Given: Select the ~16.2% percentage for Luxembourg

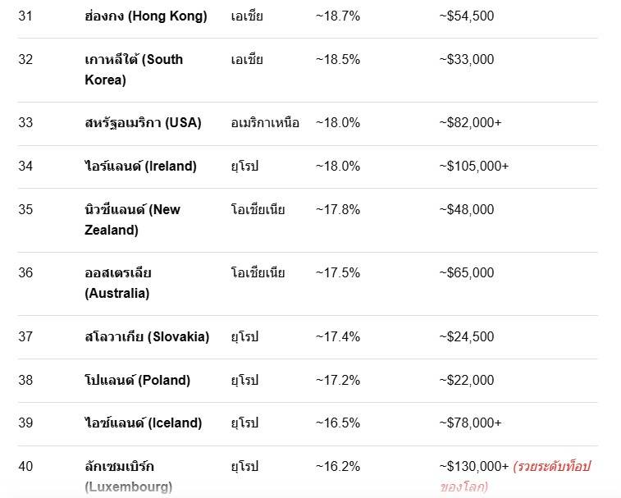Looking at the screenshot, I should coord(338,467).
